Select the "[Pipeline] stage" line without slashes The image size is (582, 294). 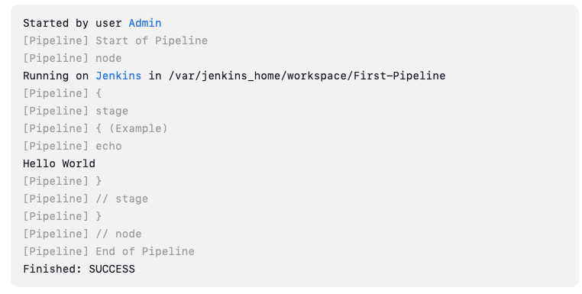(x=76, y=111)
